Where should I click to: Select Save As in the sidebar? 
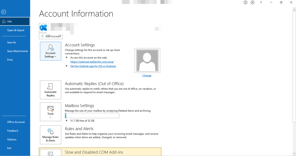(x=12, y=43)
